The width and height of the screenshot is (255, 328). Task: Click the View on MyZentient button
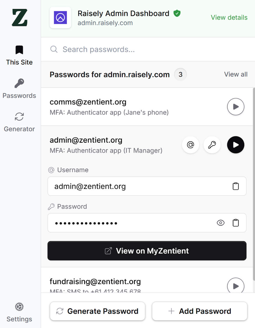pos(147,251)
